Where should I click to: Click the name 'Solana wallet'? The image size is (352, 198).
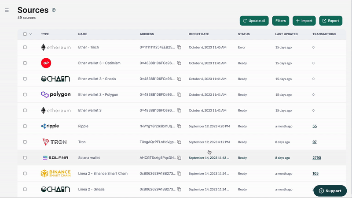pos(89,158)
